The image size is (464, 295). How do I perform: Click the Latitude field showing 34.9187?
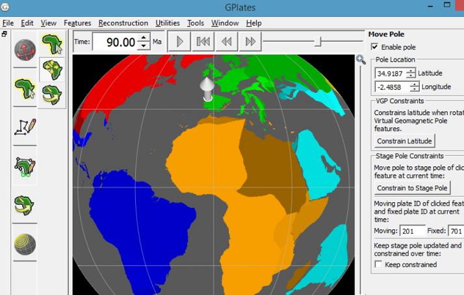(x=391, y=73)
